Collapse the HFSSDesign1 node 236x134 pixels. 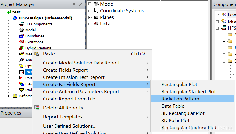(x=9, y=18)
